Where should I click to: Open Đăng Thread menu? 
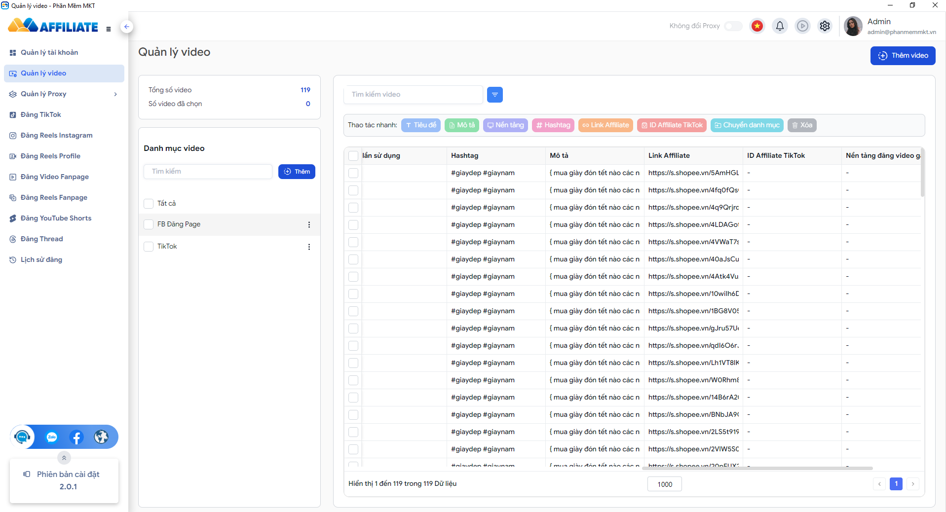64,239
